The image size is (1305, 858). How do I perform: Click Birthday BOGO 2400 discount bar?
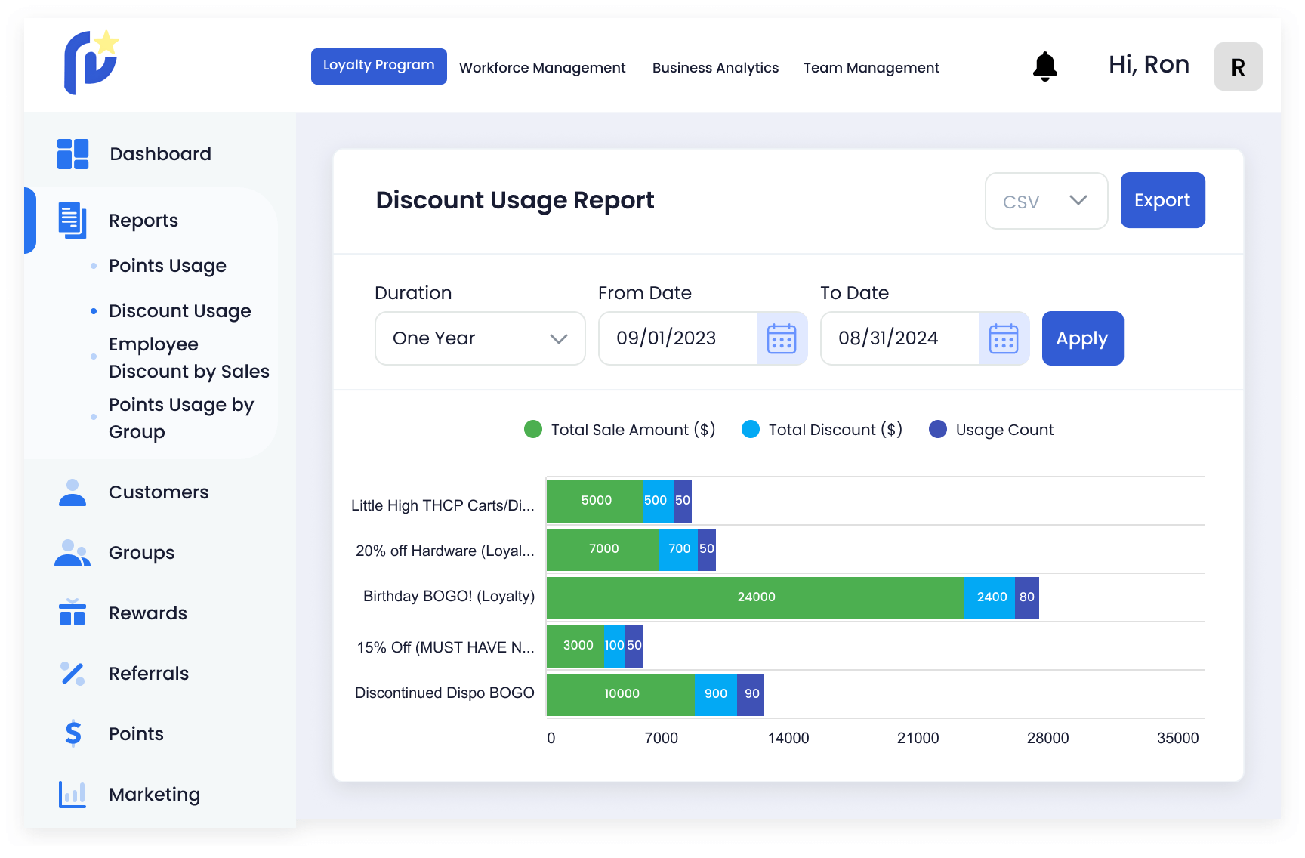point(989,597)
